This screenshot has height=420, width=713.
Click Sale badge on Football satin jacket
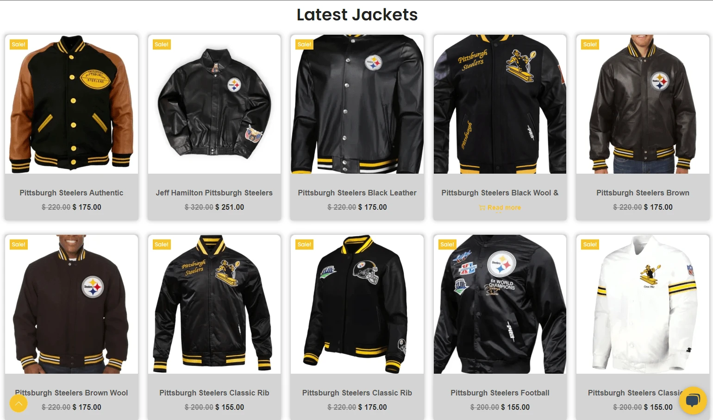(447, 244)
